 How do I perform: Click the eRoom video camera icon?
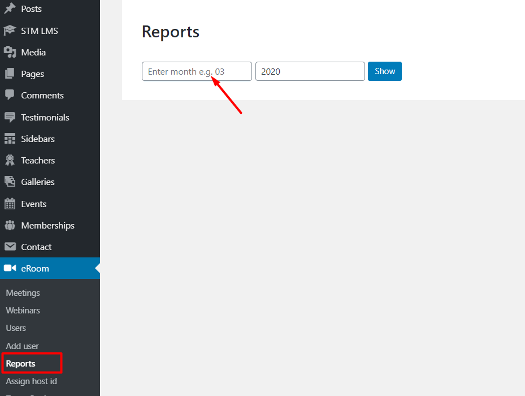(10, 268)
